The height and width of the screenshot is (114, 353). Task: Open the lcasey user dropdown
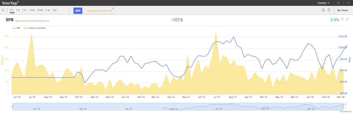click(x=324, y=3)
